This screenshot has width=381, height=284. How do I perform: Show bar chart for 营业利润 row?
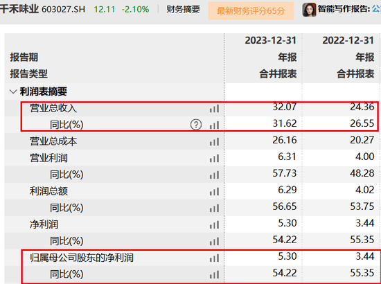[x=214, y=158]
